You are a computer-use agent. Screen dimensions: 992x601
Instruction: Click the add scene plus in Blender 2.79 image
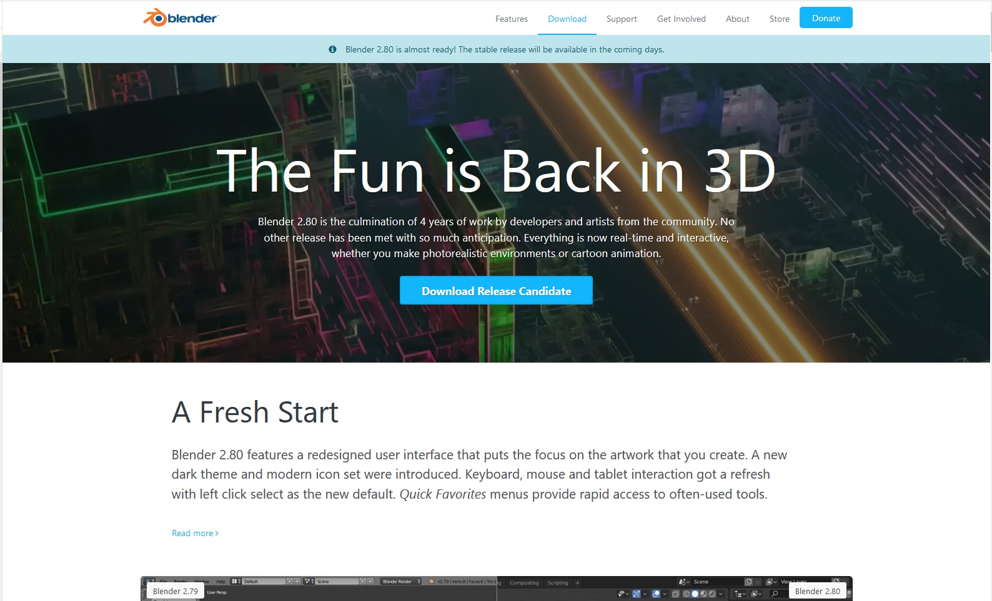(362, 581)
